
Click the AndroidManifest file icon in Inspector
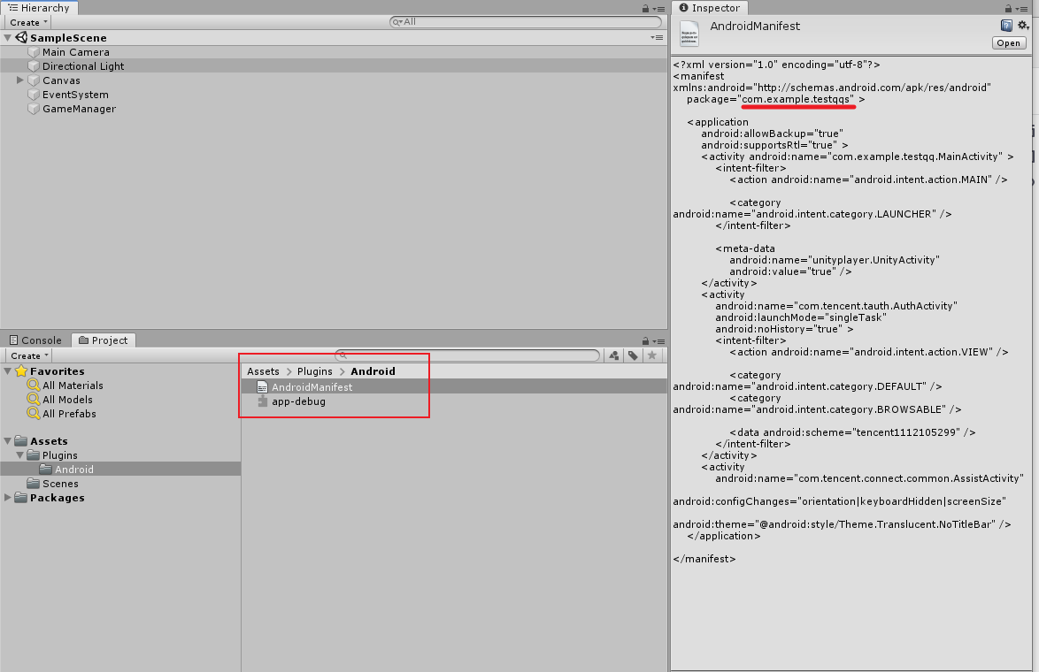click(689, 34)
